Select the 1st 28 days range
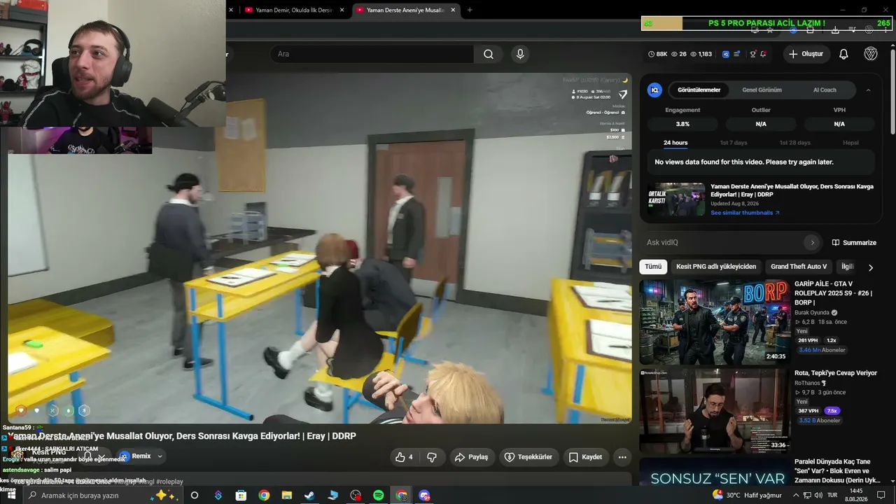The image size is (896, 504). pos(795,143)
